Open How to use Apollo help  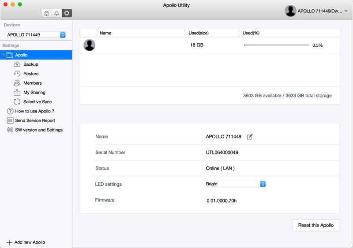click(35, 111)
